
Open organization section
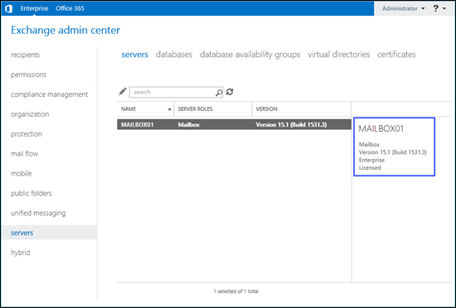coord(30,114)
